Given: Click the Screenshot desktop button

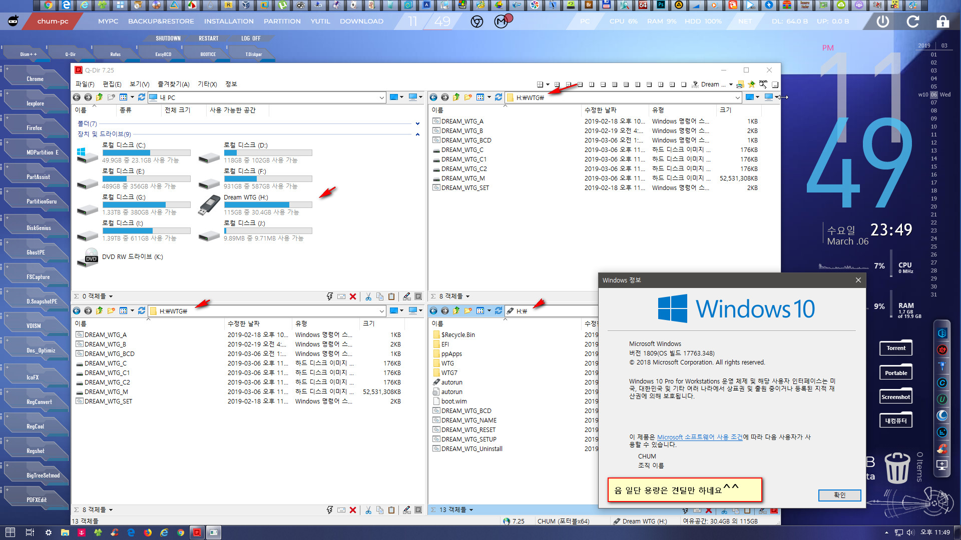Looking at the screenshot, I should coord(896,397).
